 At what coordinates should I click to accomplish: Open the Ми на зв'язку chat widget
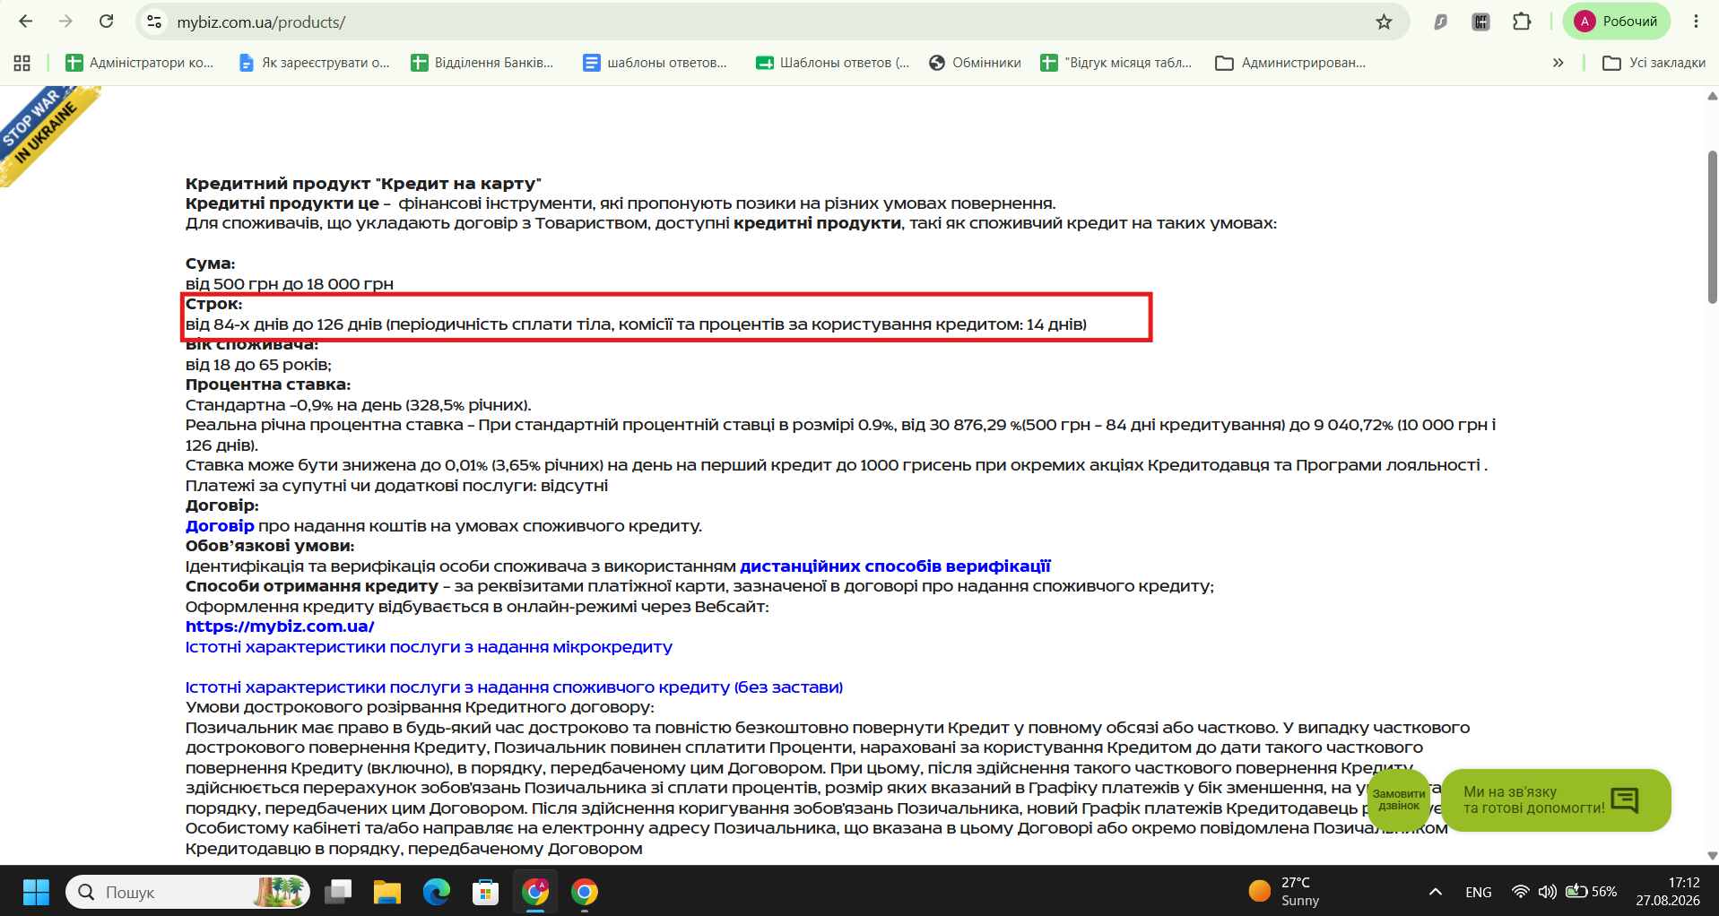point(1555,799)
